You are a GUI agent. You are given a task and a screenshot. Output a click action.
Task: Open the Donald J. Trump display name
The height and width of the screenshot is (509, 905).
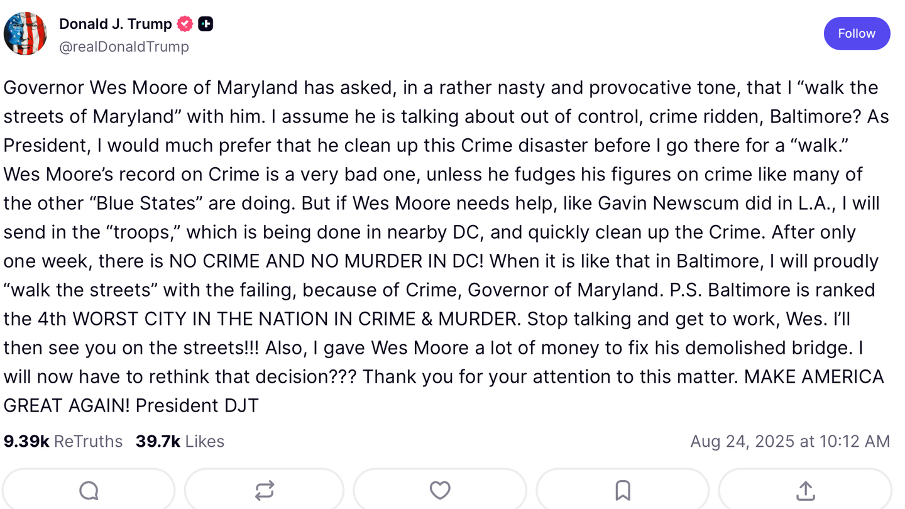coord(115,24)
